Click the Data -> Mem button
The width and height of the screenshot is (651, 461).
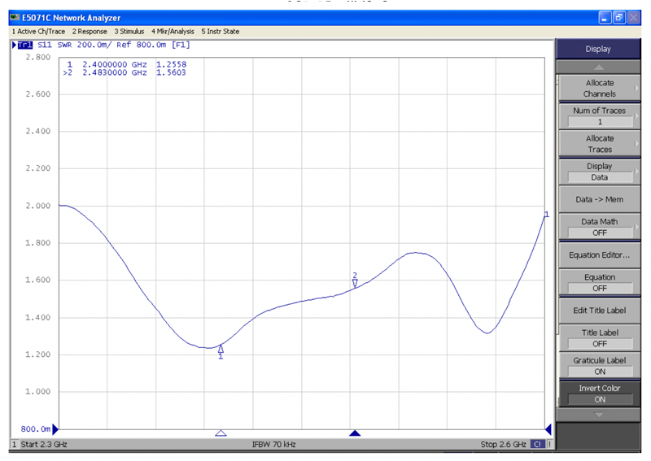tap(600, 199)
